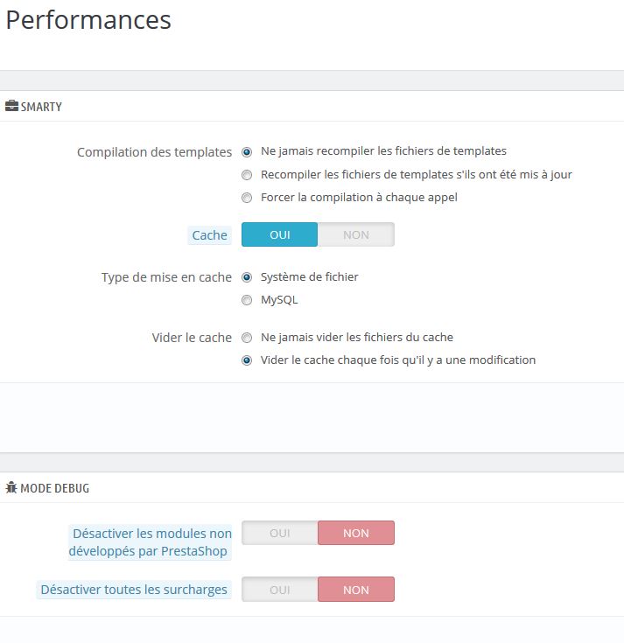Viewport: 624px width, 643px height.
Task: Disable Cache with the NON button
Action: click(x=356, y=234)
